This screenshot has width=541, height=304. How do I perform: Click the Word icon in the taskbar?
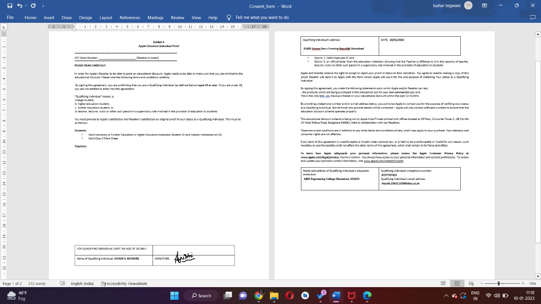coord(336,296)
